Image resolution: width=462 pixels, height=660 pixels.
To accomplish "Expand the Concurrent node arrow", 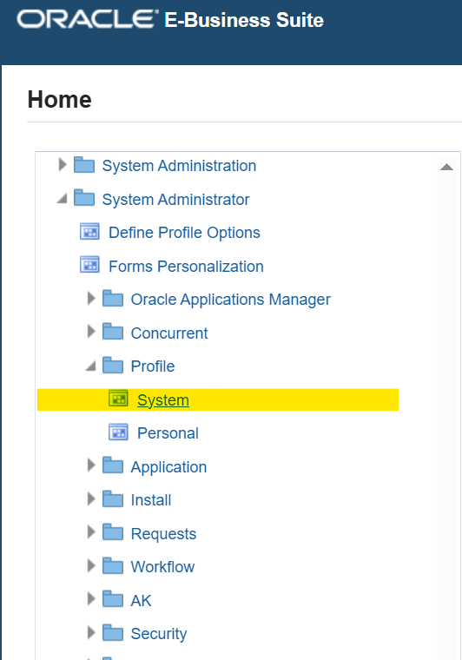I will click(x=91, y=332).
